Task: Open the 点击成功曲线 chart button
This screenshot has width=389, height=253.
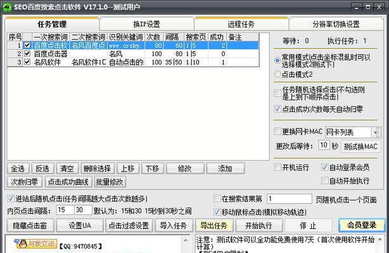Action: pos(68,182)
